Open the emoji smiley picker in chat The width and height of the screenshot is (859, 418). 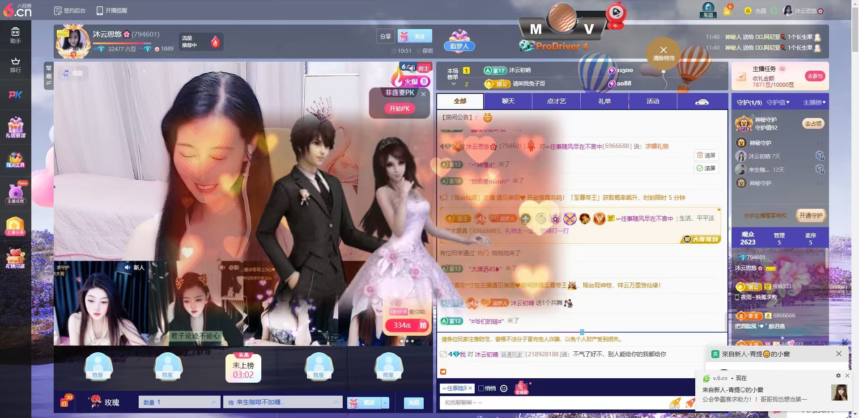504,388
